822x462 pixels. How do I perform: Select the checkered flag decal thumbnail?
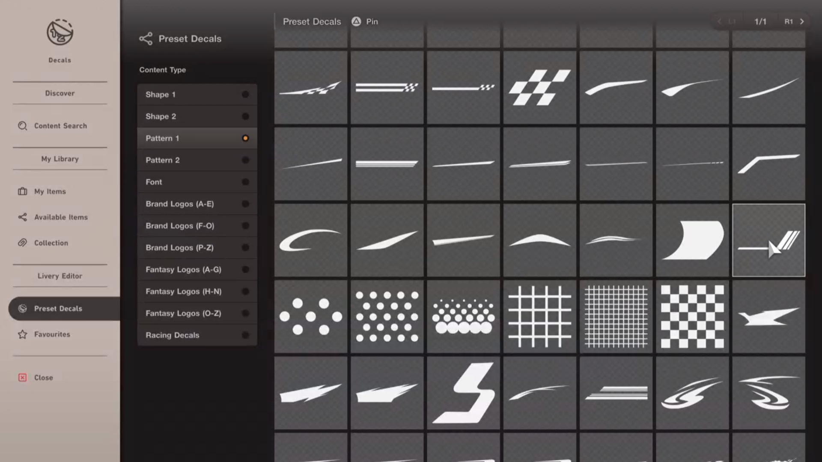pos(539,87)
